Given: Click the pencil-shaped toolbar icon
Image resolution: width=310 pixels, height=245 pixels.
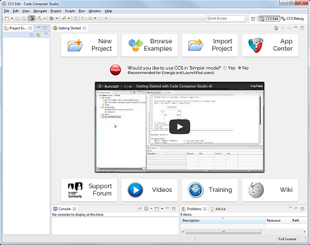Looking at the screenshot, I should [64, 19].
